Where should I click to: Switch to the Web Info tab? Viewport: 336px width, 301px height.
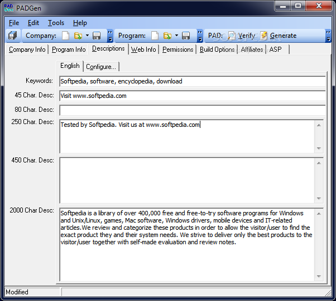(143, 50)
